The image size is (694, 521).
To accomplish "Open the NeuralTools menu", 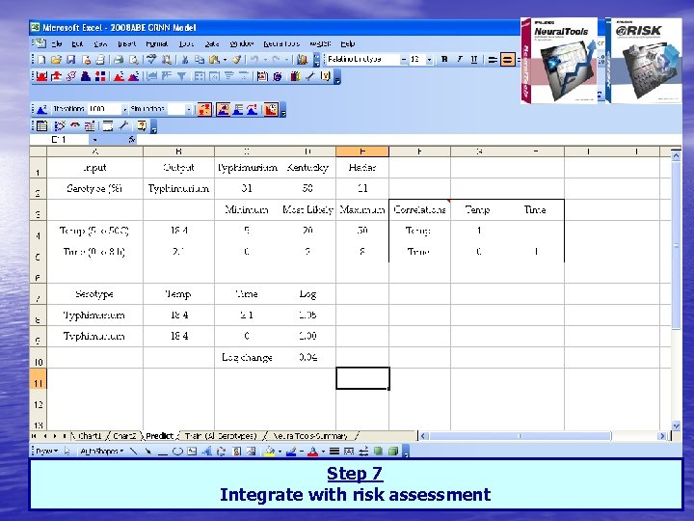I will [281, 43].
